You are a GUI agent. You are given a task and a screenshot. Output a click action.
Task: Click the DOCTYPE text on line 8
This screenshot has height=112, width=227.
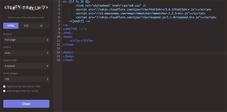71,29
